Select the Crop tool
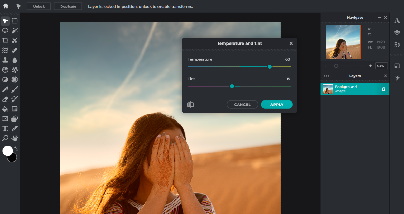404x214 pixels. [x=5, y=40]
